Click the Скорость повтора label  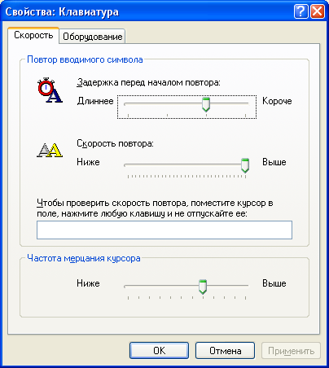click(115, 143)
